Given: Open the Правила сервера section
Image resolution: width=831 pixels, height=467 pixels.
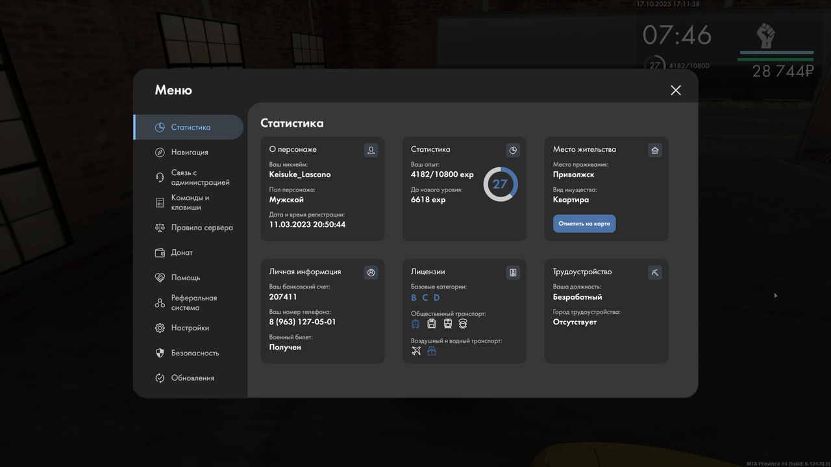Looking at the screenshot, I should click(188, 228).
